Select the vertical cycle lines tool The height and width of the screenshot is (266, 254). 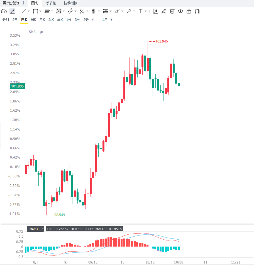tap(94, 11)
